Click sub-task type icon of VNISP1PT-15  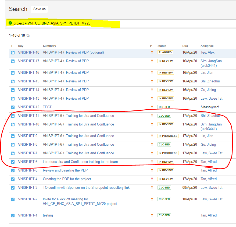[x=13, y=81]
